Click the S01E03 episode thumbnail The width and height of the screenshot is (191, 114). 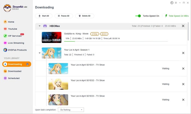tap(58, 100)
